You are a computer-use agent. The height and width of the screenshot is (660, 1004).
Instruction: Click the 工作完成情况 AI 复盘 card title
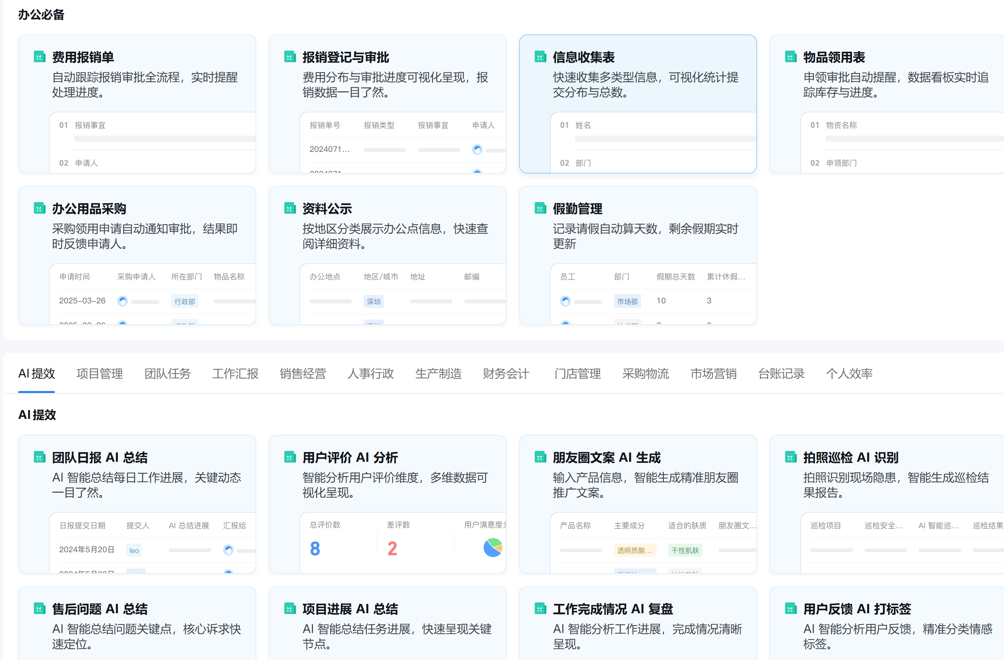[x=613, y=609]
